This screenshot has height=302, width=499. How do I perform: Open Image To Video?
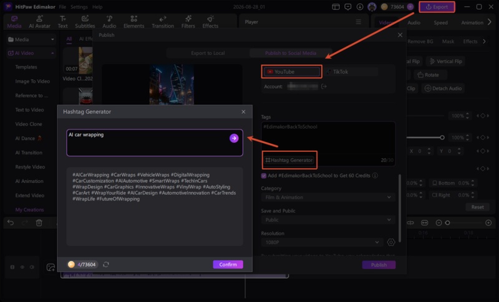pyautogui.click(x=32, y=82)
